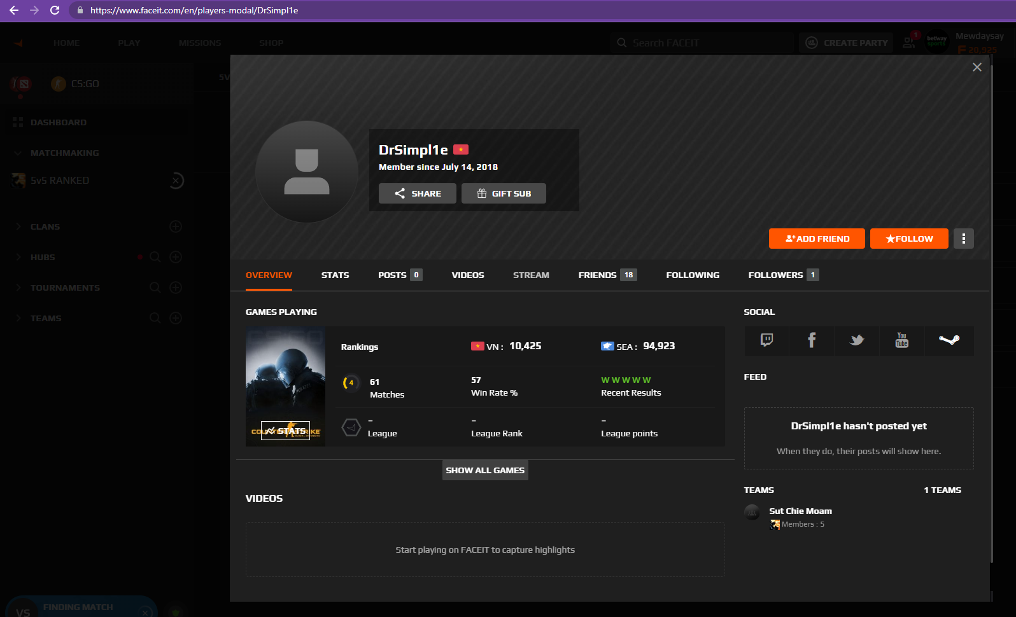Focus the Search FACEIT field
The width and height of the screenshot is (1016, 617).
click(x=701, y=43)
